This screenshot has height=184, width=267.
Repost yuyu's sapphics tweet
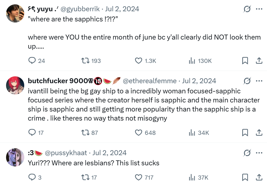85,61
